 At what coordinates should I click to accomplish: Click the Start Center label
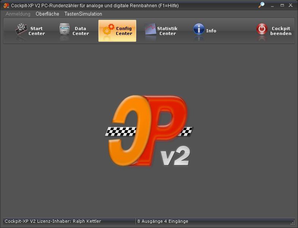tap(37, 31)
